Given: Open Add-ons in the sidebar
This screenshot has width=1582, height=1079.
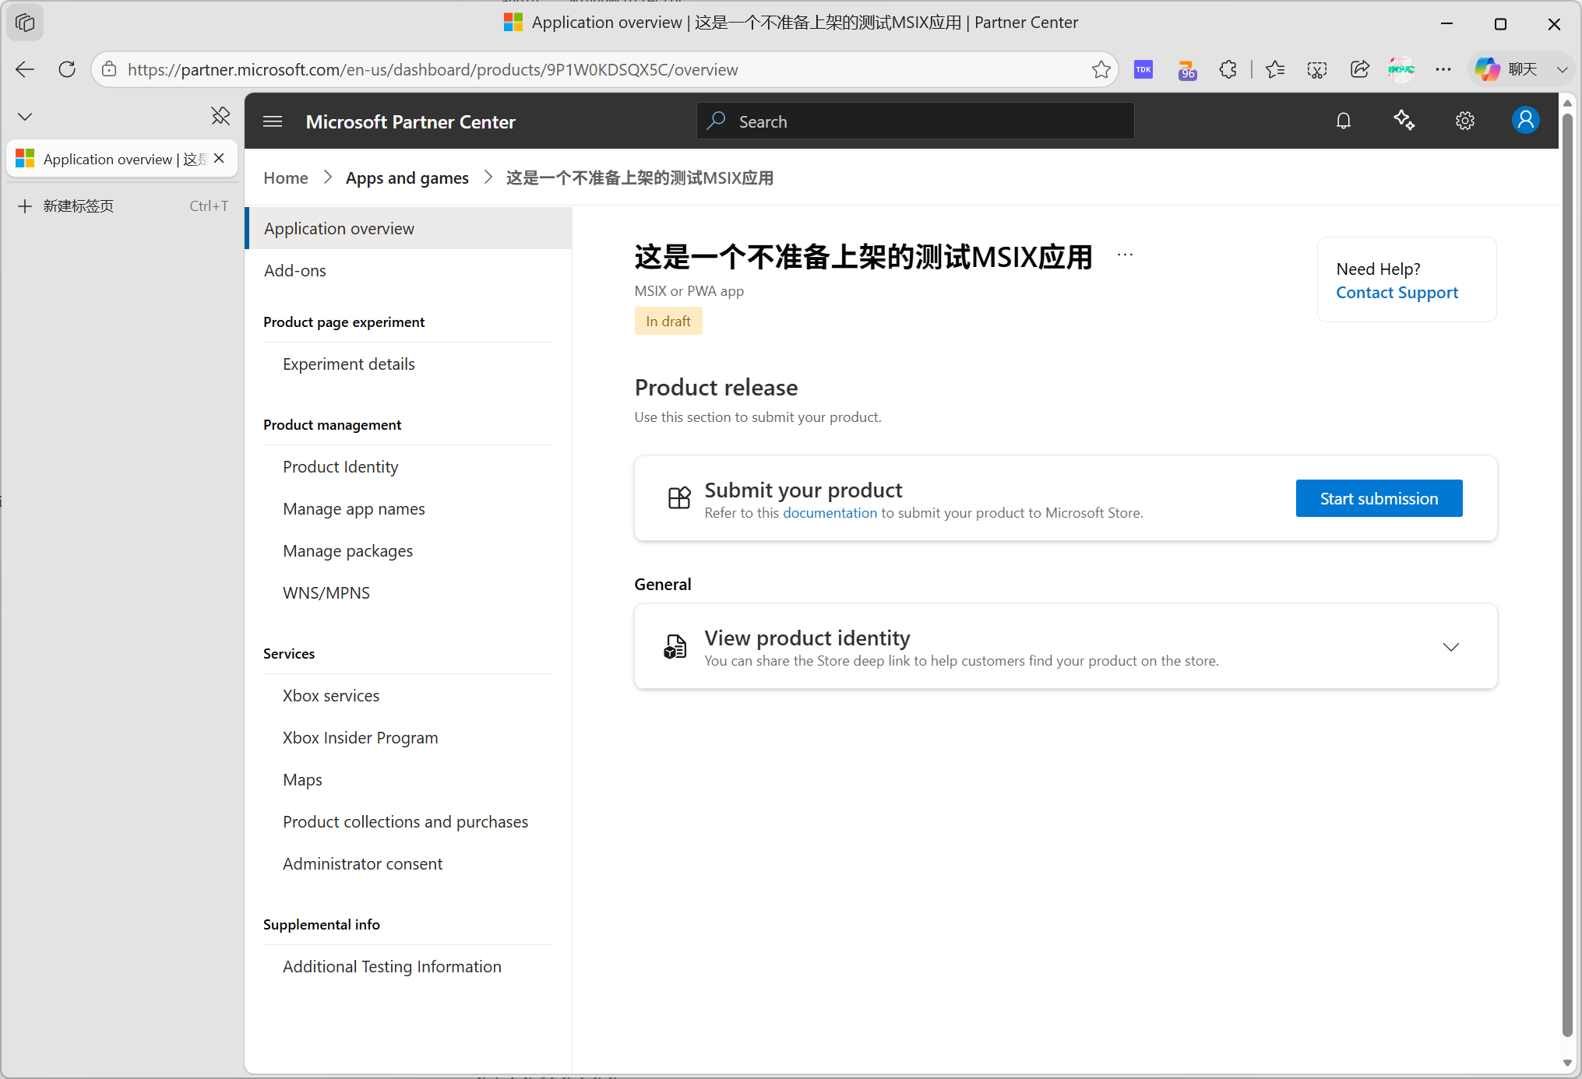Looking at the screenshot, I should click(x=294, y=270).
